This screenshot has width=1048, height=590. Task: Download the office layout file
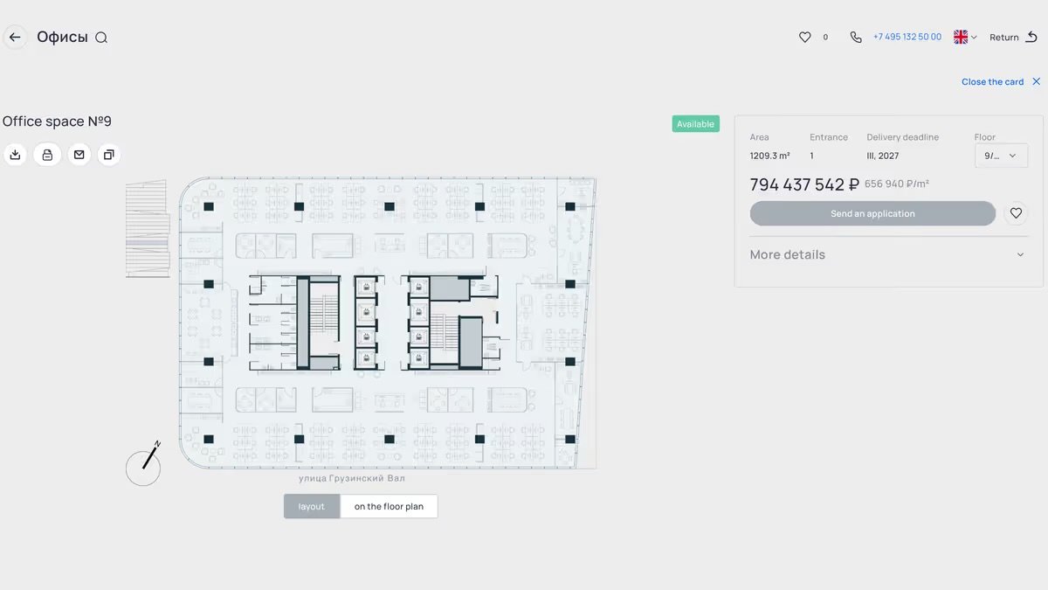pyautogui.click(x=15, y=155)
